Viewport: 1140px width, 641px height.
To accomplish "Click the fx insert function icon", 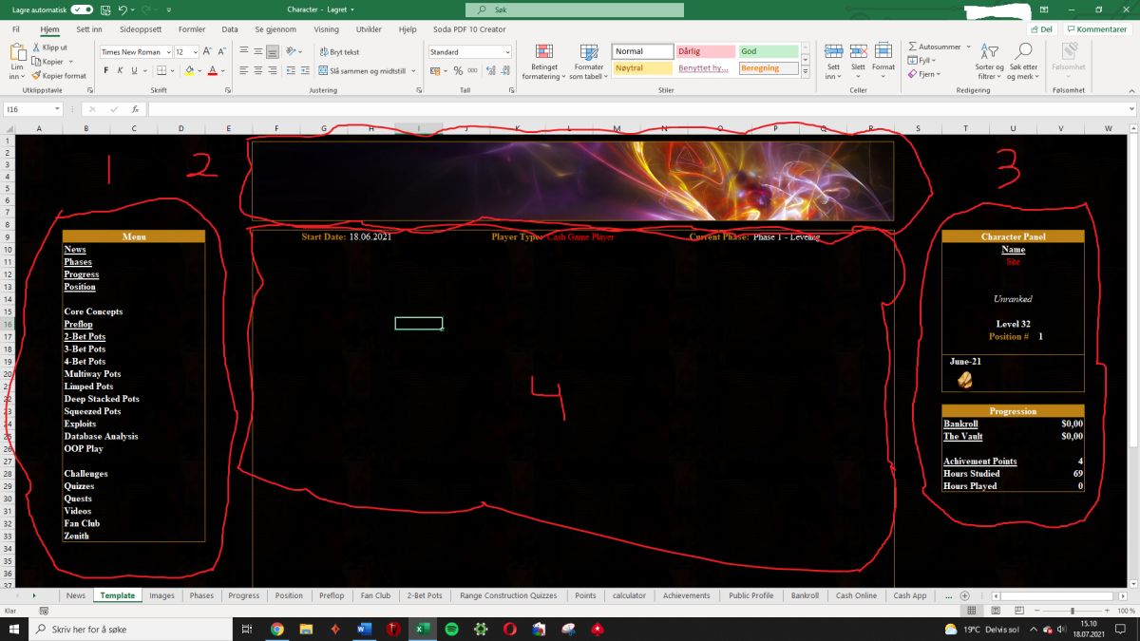I will [136, 109].
